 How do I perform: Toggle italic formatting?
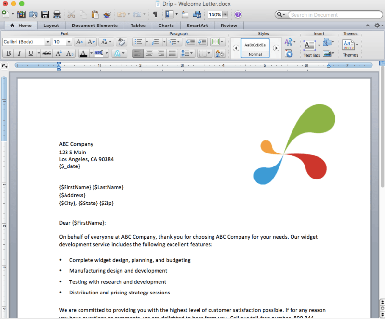click(x=19, y=53)
